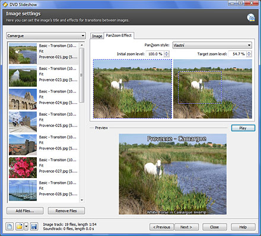Click the Save project floppy icon
The image size is (261, 236).
(34, 227)
